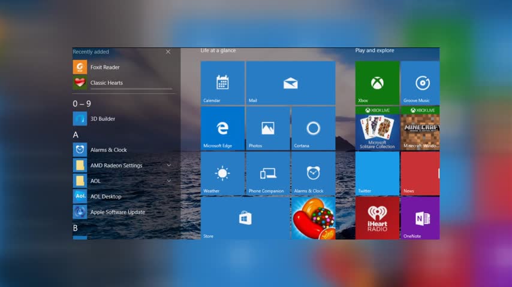Launch the Xbox tile

pyautogui.click(x=377, y=83)
